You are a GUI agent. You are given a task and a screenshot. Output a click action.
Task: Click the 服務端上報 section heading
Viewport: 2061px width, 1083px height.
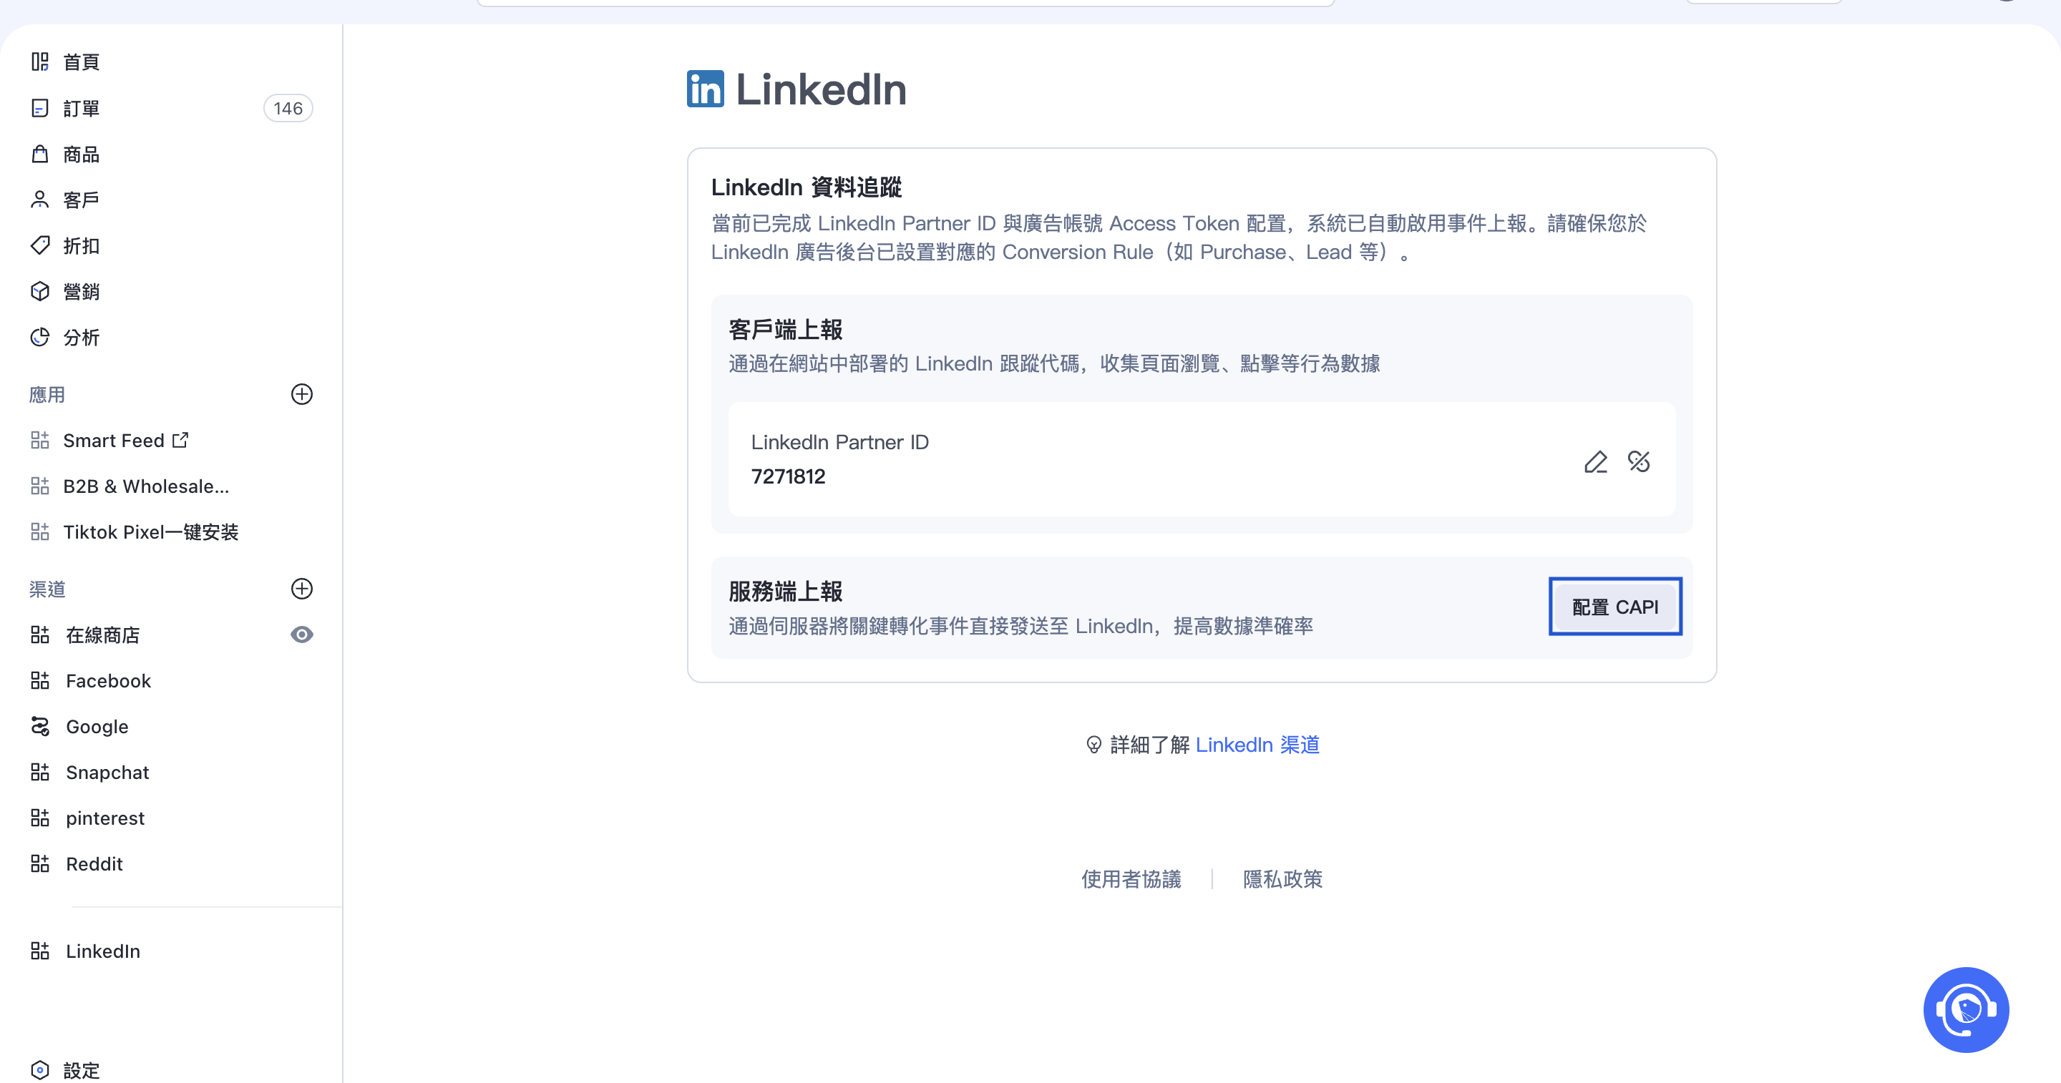(x=785, y=592)
